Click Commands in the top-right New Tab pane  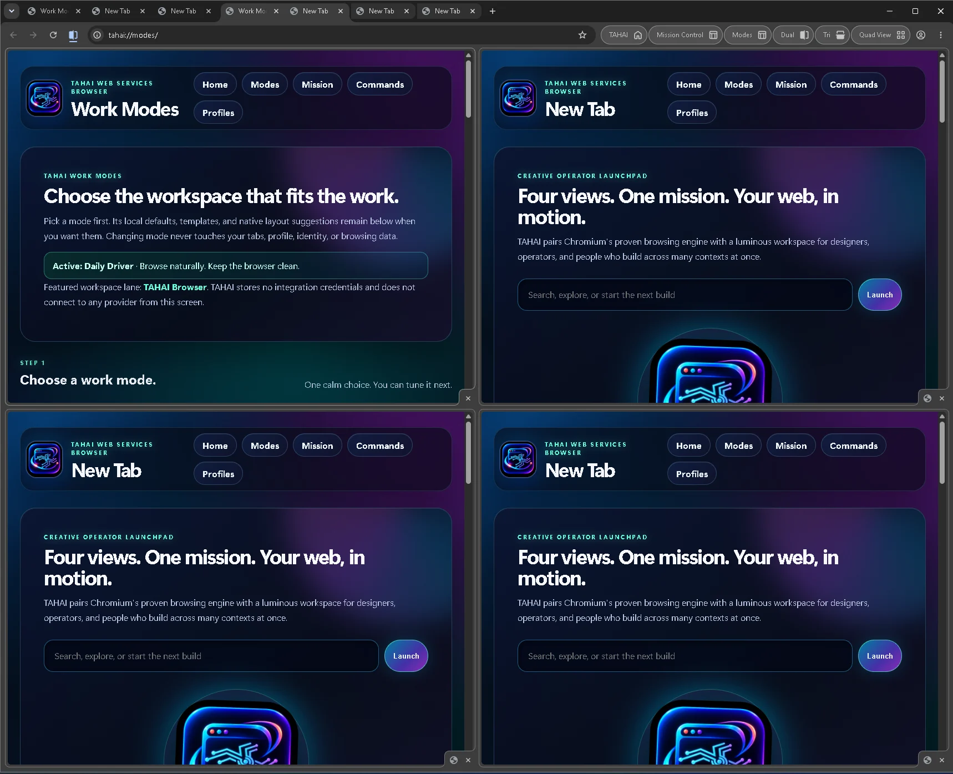coord(854,84)
